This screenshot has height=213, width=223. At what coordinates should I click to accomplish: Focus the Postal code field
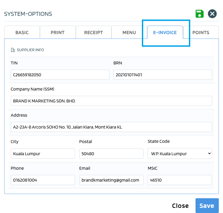tap(111, 154)
